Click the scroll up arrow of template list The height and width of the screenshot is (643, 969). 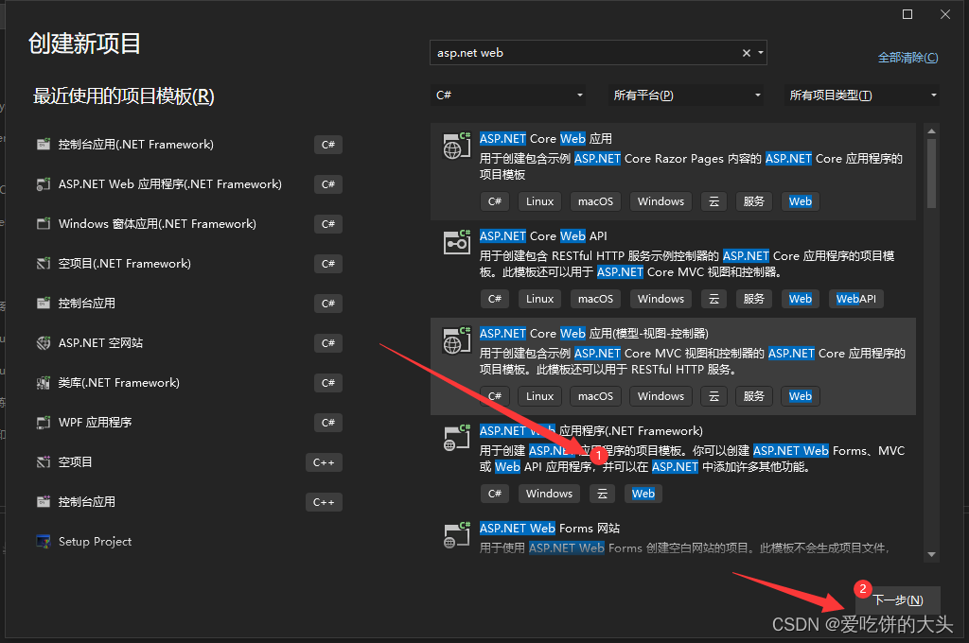coord(931,130)
